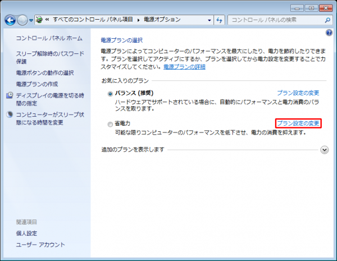Click the 関連項目 section label
This screenshot has width=337, height=261.
(x=26, y=222)
